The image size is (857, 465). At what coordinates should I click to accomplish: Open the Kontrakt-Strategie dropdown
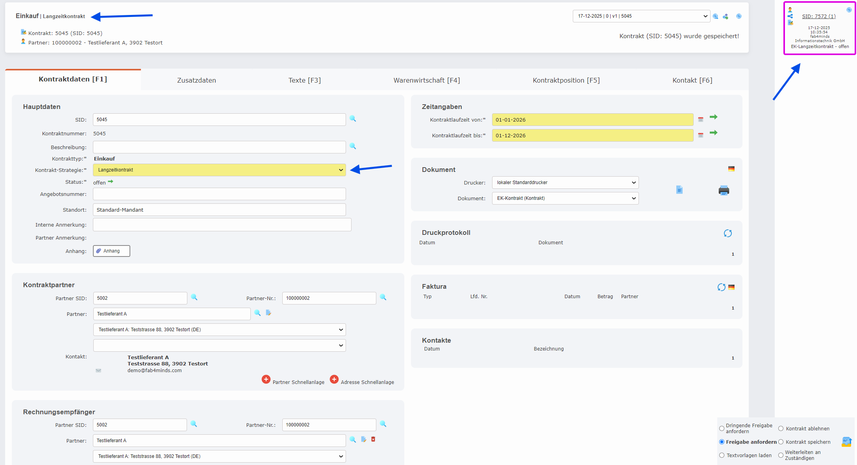219,170
